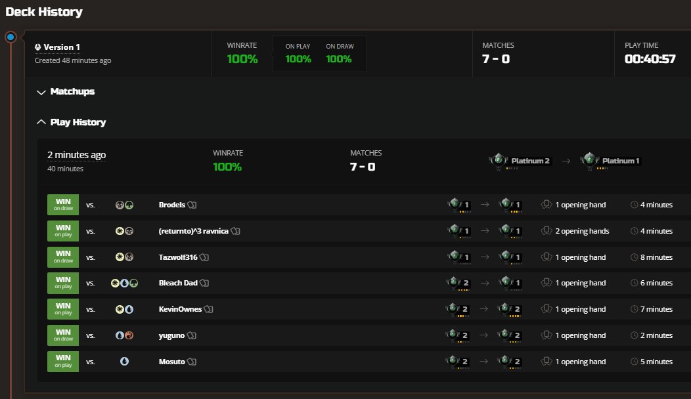
Task: Open opponent Brodels name
Action: pos(172,205)
